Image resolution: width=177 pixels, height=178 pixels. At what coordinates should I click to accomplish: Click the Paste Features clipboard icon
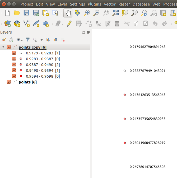click(x=146, y=24)
